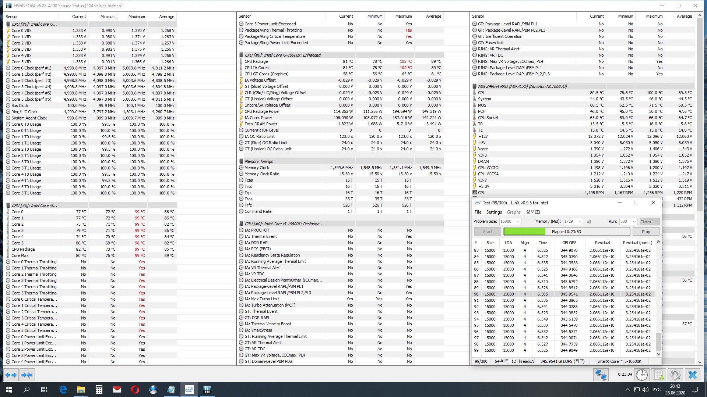Click the green elapsed progress bar
Image resolution: width=707 pixels, height=397 pixels.
[524, 232]
